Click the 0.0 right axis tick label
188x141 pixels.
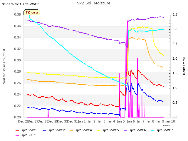tap(175, 117)
